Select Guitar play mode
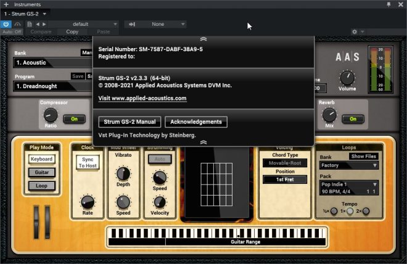 tap(41, 172)
